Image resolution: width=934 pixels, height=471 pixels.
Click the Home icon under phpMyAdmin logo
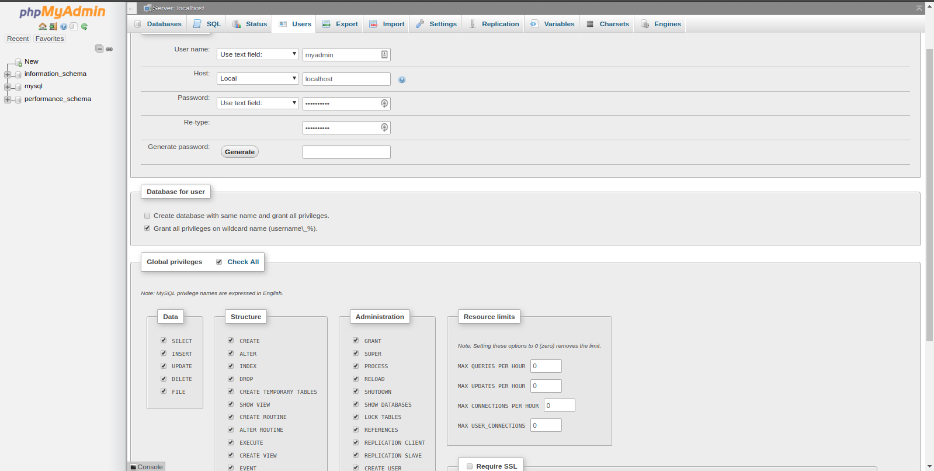point(43,26)
